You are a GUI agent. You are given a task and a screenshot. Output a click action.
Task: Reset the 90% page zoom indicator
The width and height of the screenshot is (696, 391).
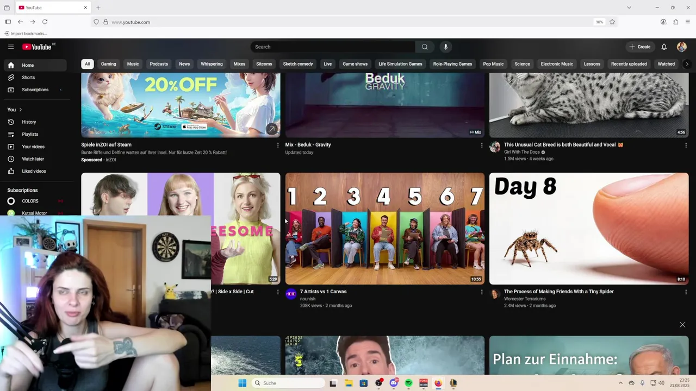(599, 22)
